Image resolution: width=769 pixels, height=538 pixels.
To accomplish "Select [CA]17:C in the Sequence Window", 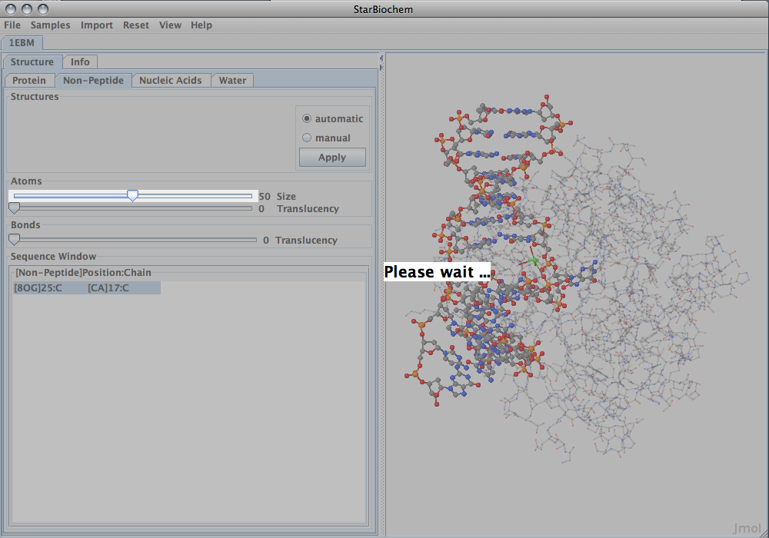I will coord(108,288).
